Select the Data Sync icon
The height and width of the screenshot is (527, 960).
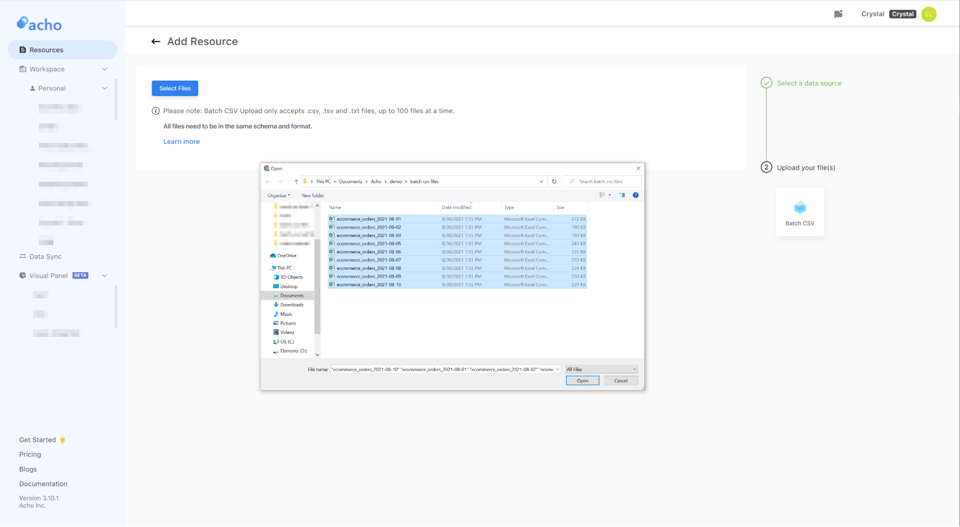tap(23, 256)
